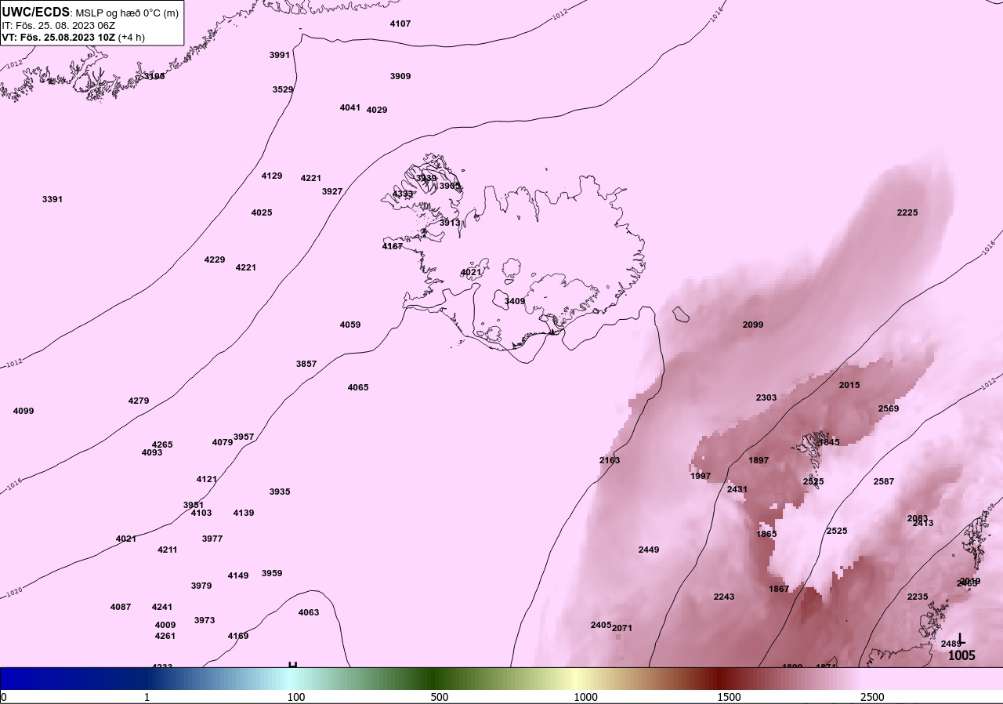Click the value 2225 in the shaded band

coord(907,212)
